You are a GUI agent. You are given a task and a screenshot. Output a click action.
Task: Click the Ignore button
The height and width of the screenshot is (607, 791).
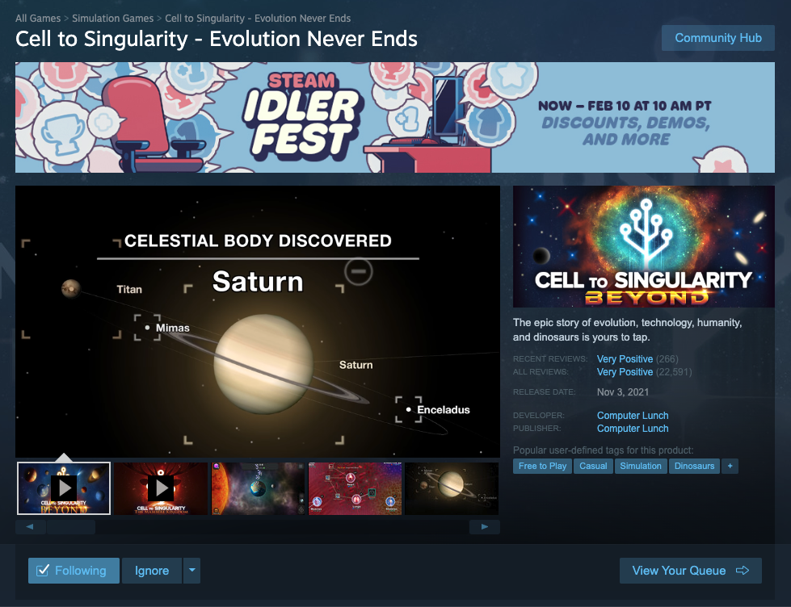click(152, 570)
